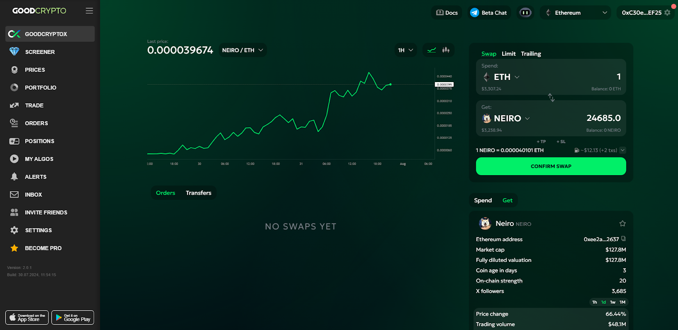Viewport: 678px width, 330px height.
Task: Open GOODCRYPTOX in the sidebar
Action: click(50, 34)
